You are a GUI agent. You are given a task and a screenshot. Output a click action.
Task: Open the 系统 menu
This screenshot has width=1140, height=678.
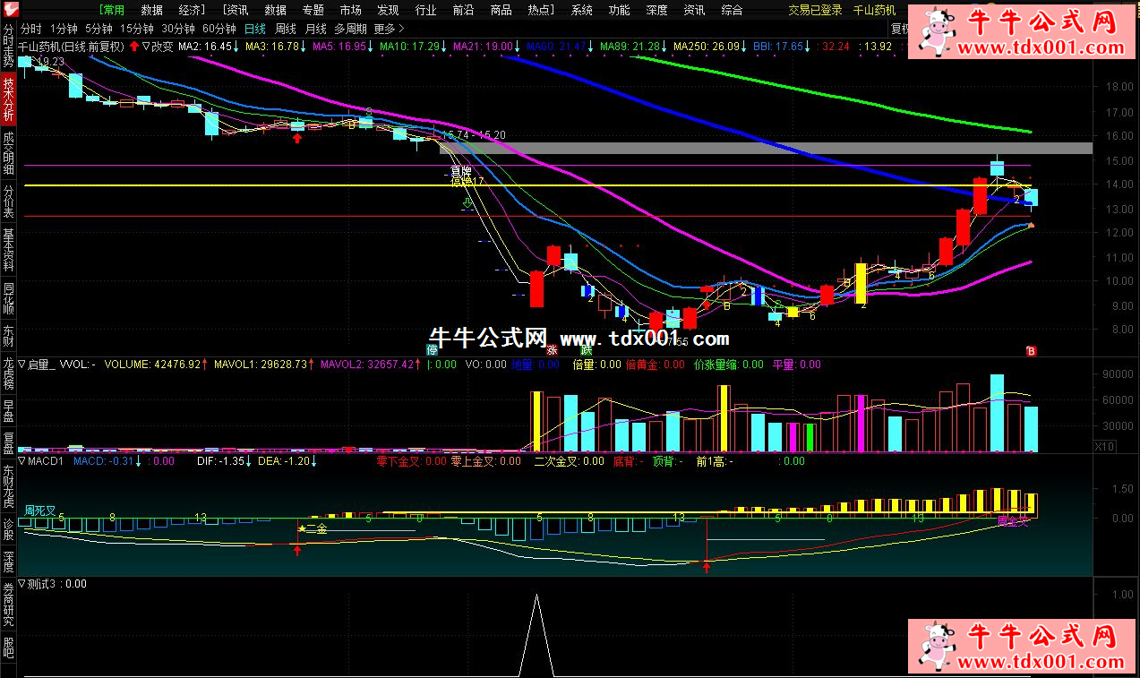pyautogui.click(x=582, y=10)
